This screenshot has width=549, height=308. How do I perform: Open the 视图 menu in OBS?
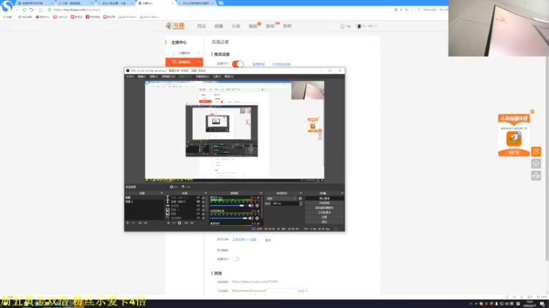click(153, 77)
